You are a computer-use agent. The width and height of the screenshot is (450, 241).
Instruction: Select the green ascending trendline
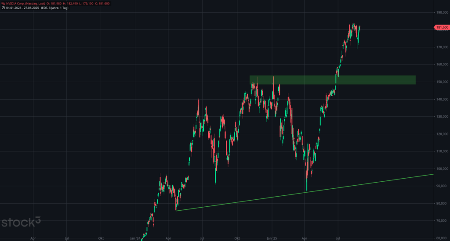305,193
